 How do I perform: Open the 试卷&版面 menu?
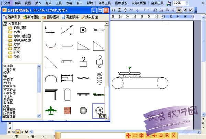tap(139, 3)
